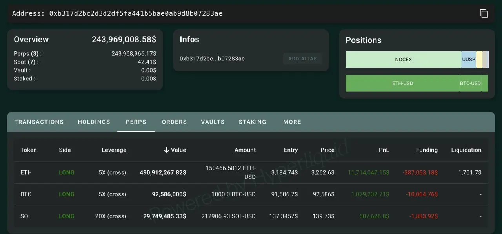Click the shortened address in Infos
Screen dimensions: 502x234
[212, 59]
